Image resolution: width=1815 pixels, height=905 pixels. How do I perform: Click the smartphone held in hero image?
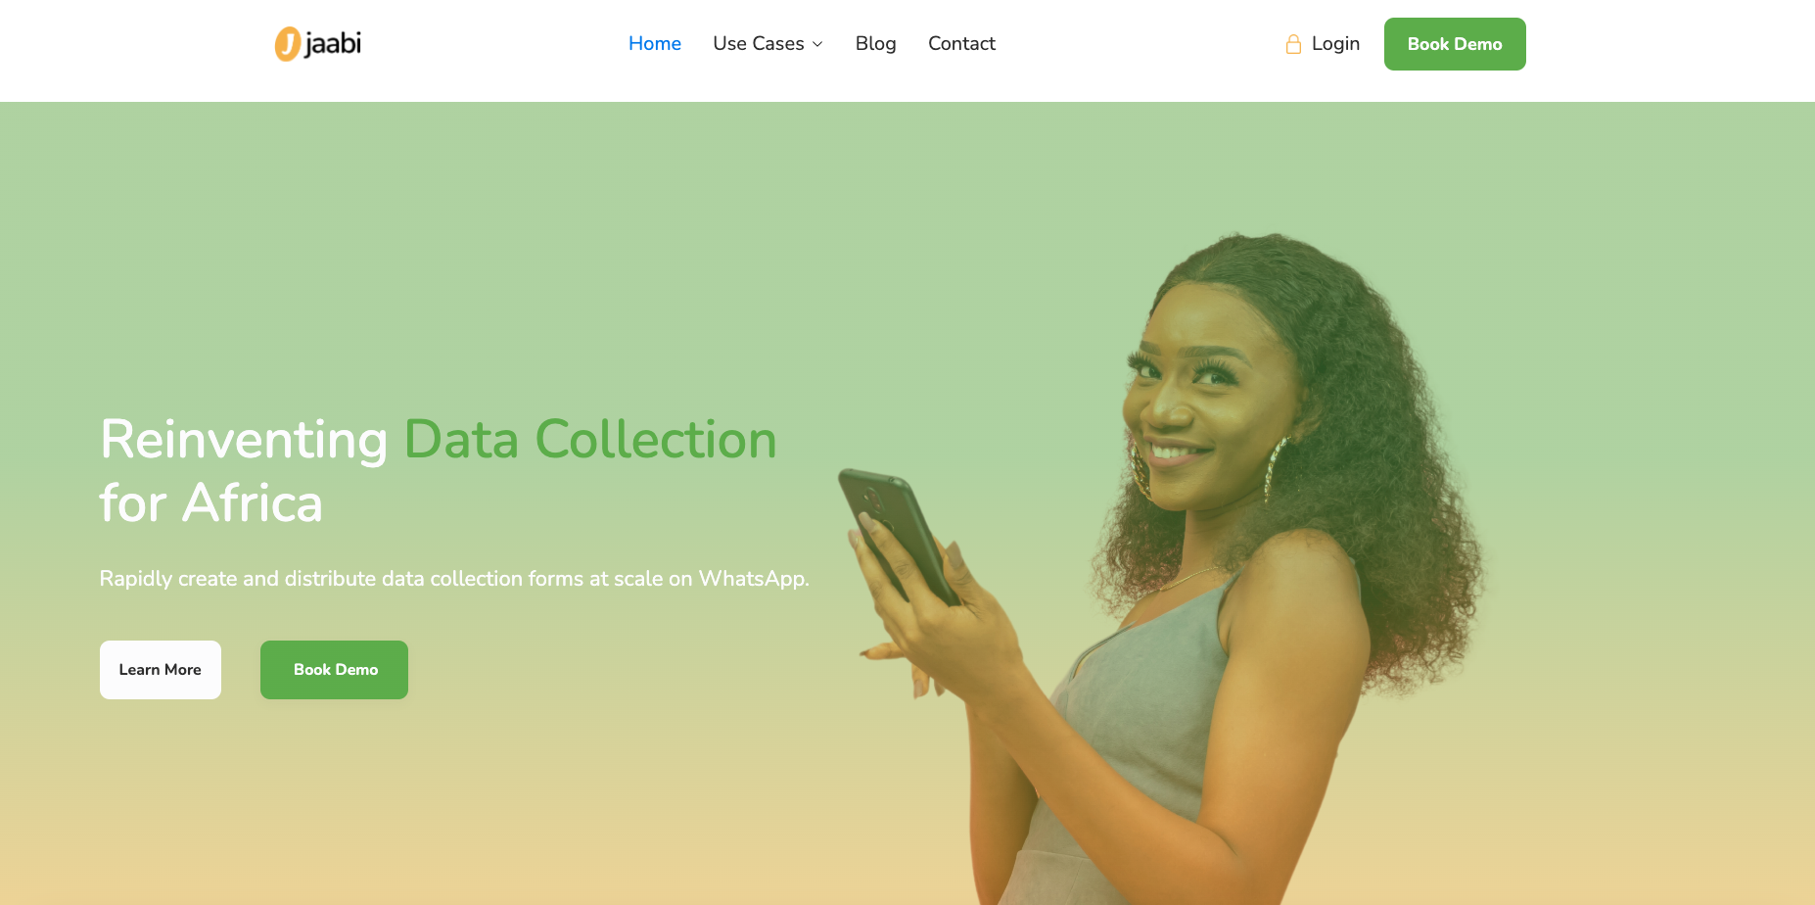click(896, 536)
